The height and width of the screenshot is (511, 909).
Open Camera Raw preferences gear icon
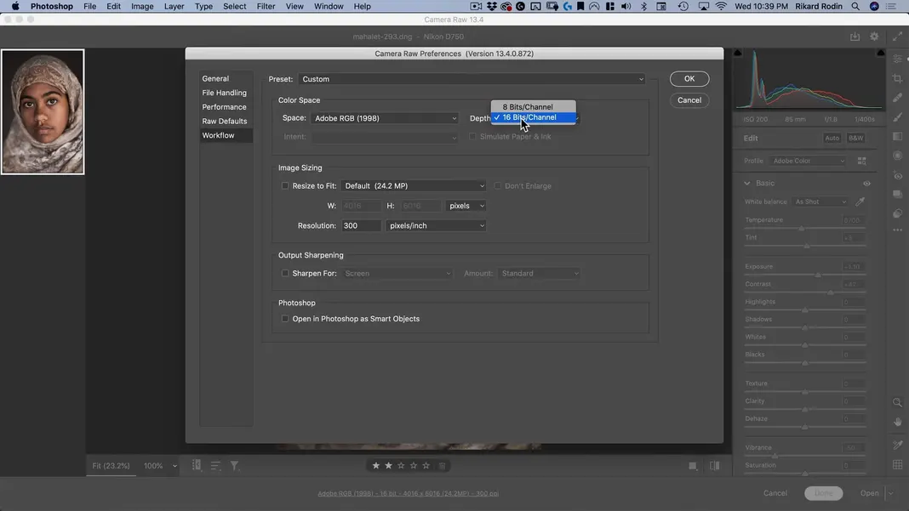pos(874,37)
